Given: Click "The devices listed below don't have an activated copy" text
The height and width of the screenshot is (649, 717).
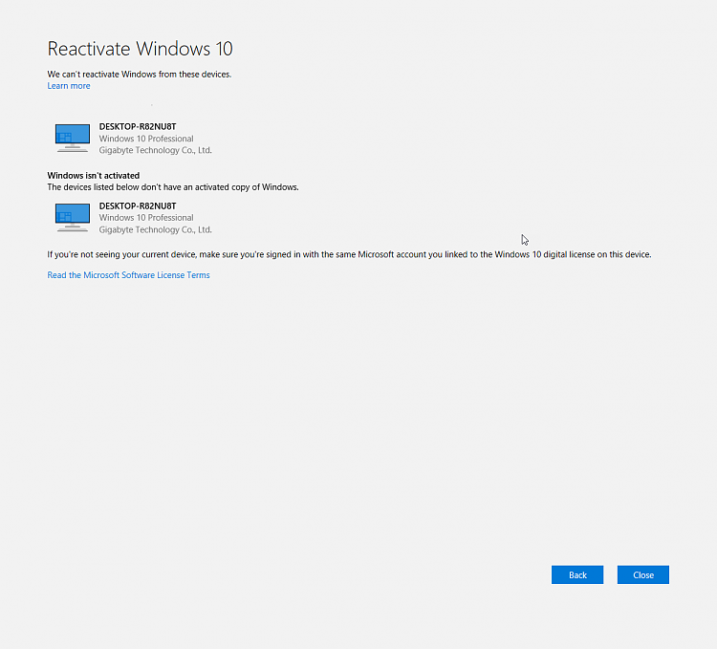Looking at the screenshot, I should pyautogui.click(x=173, y=187).
